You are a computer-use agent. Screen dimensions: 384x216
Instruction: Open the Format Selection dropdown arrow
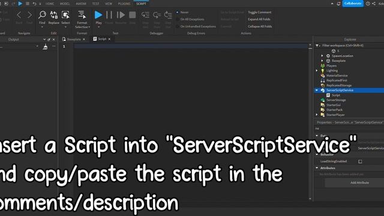tap(89, 27)
